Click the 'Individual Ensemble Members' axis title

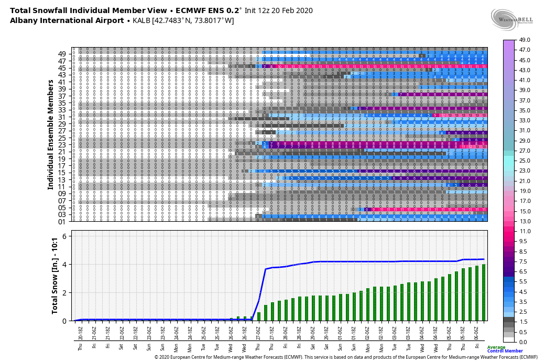click(x=51, y=134)
